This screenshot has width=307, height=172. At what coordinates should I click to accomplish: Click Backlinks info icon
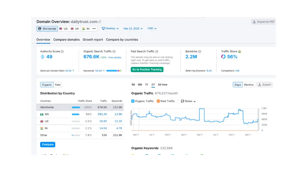(x=199, y=51)
